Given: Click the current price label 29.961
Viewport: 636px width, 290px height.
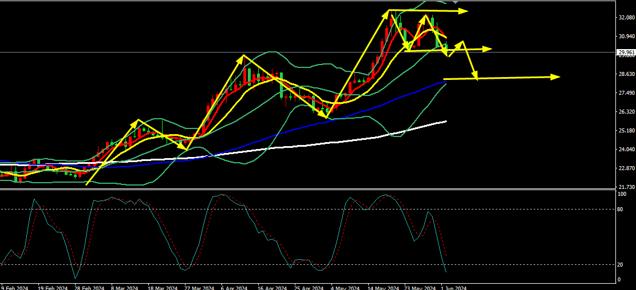Looking at the screenshot, I should tap(626, 53).
